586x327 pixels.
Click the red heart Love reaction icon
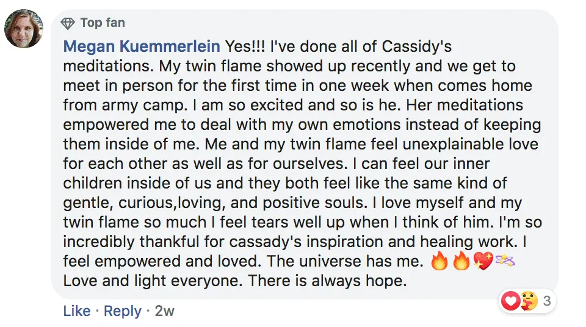pyautogui.click(x=510, y=301)
